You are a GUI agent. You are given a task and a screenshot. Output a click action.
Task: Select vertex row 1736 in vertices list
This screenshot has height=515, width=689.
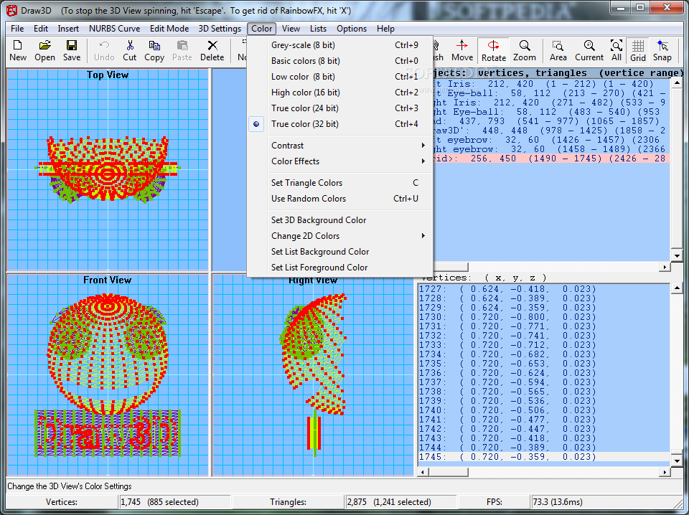[543, 373]
